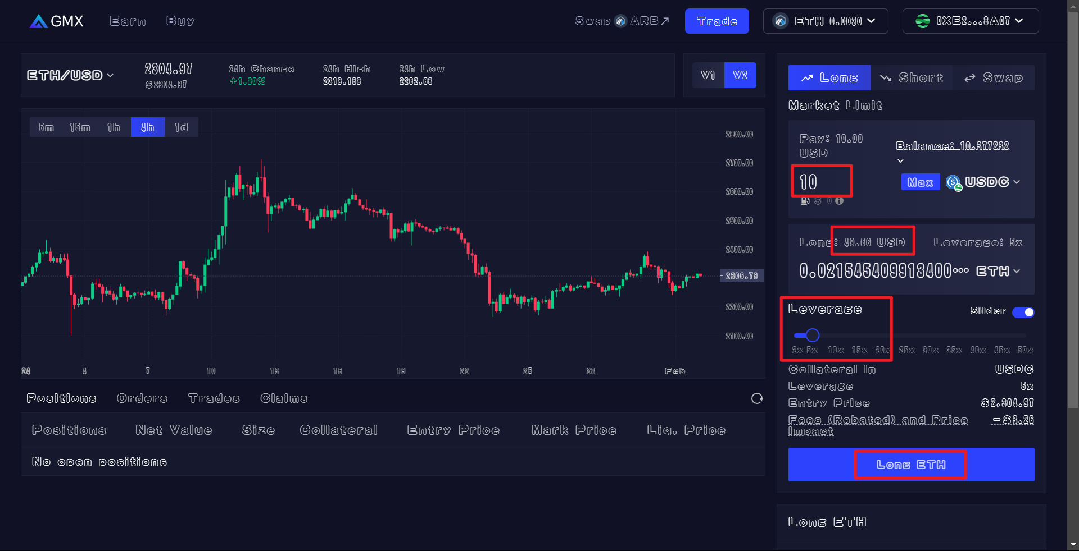This screenshot has height=551, width=1079.
Task: Click the long amount field 0.0215454...
Action: coord(883,272)
